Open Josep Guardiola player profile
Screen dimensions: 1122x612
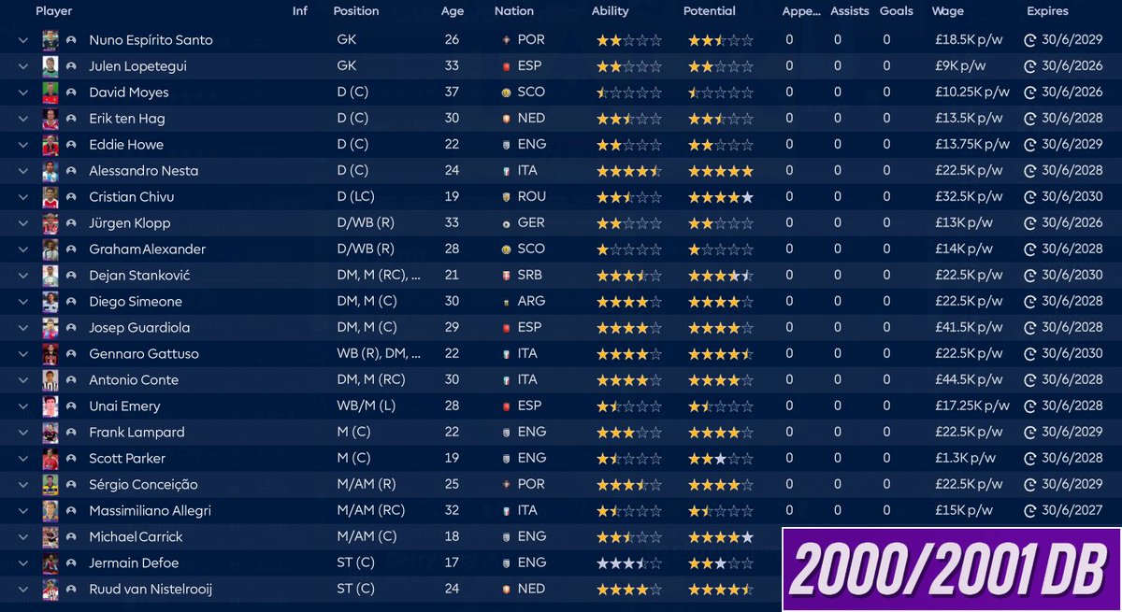pyautogui.click(x=137, y=328)
